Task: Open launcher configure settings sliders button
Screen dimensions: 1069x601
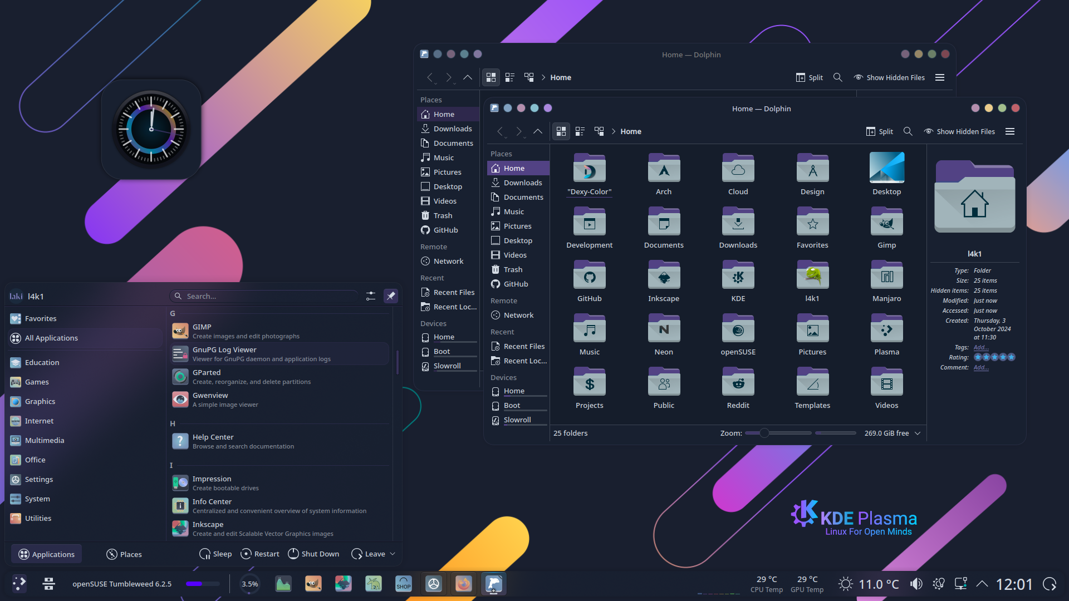Action: (371, 296)
